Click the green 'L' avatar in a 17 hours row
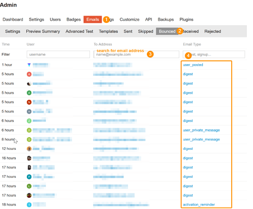The image size is (253, 209). pyautogui.click(x=29, y=186)
